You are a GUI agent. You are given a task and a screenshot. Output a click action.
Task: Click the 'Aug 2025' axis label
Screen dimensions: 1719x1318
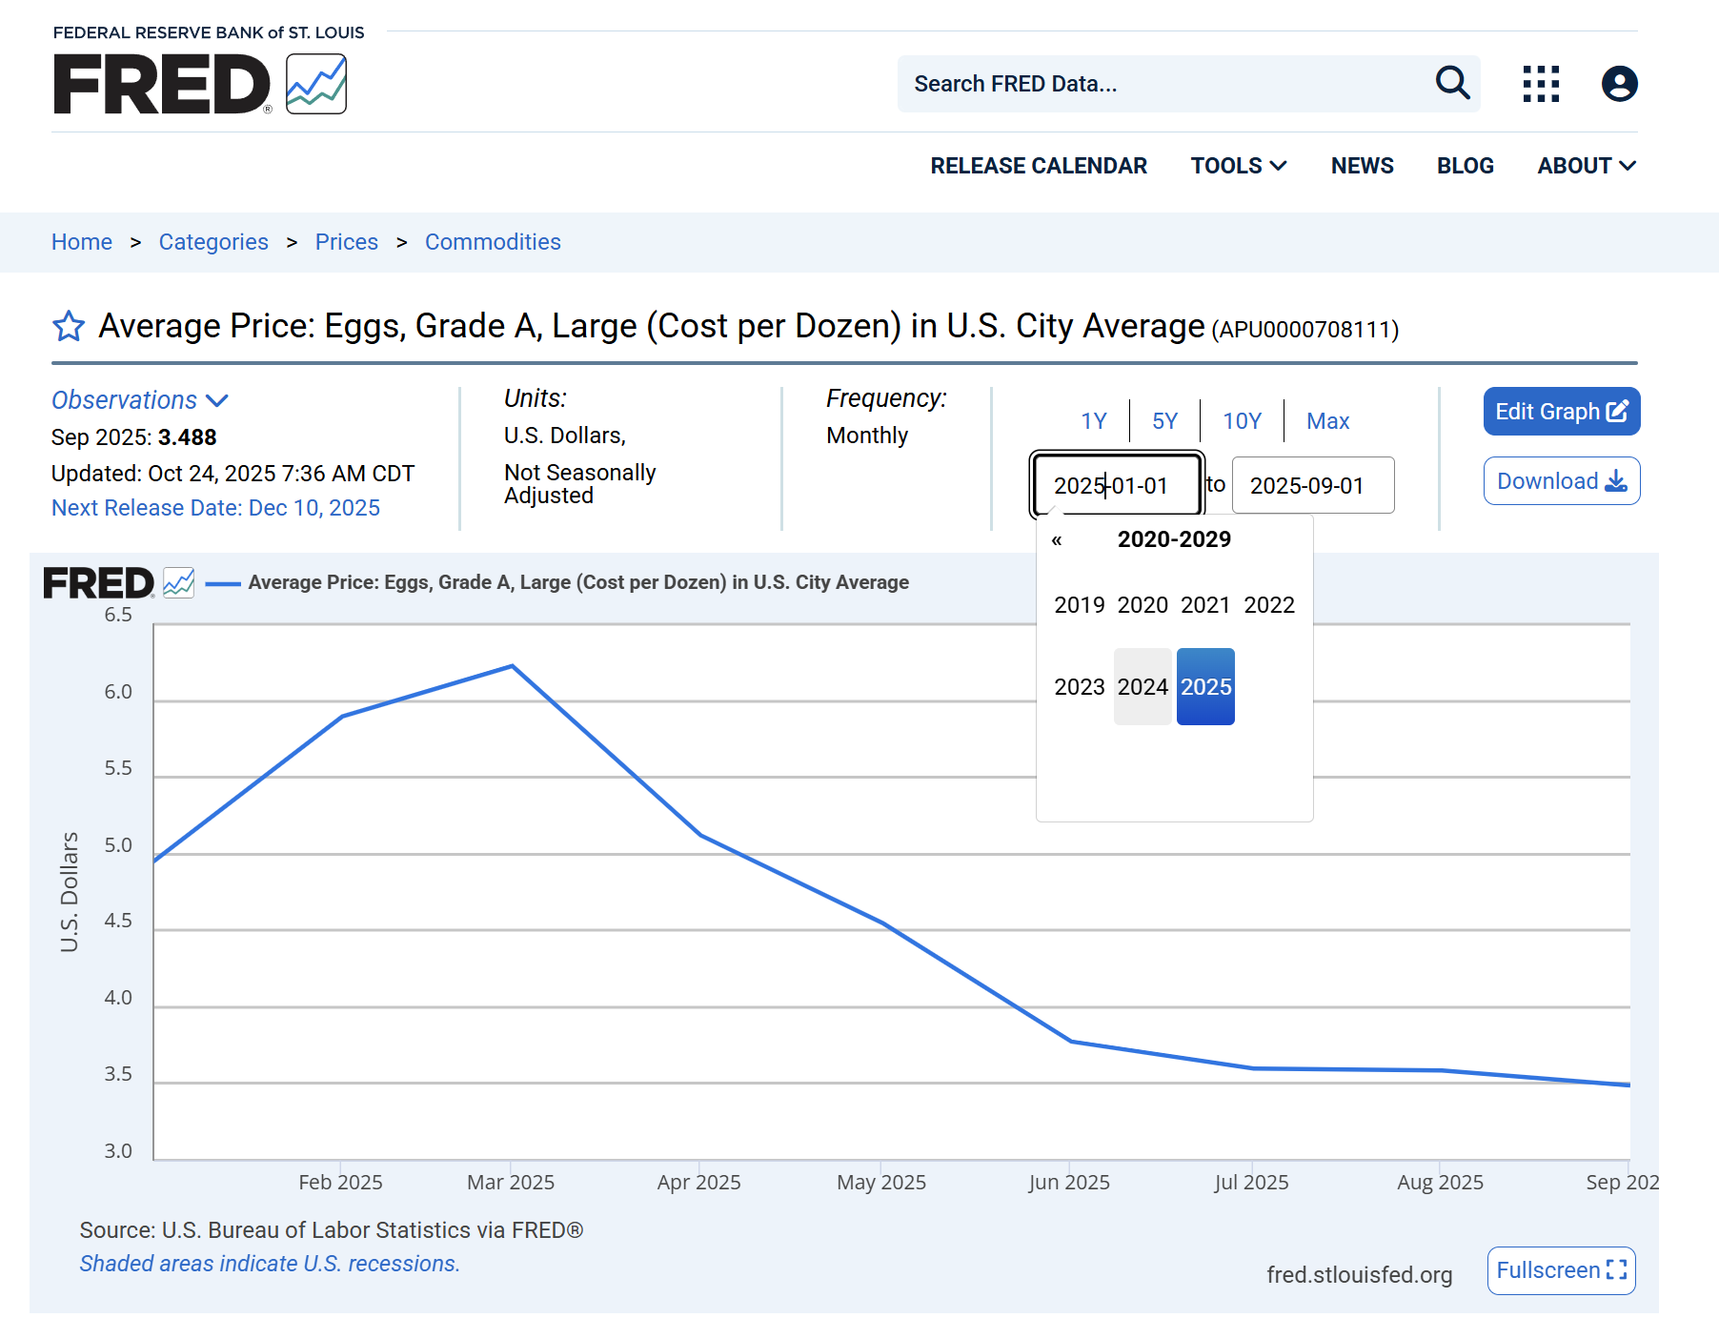tap(1440, 1183)
